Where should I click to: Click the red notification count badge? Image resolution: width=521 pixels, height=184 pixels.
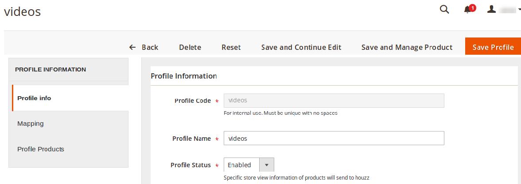472,8
